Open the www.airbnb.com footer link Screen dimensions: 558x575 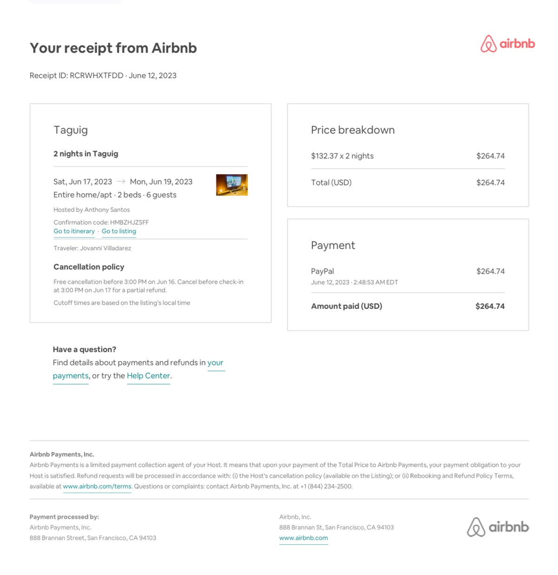304,538
